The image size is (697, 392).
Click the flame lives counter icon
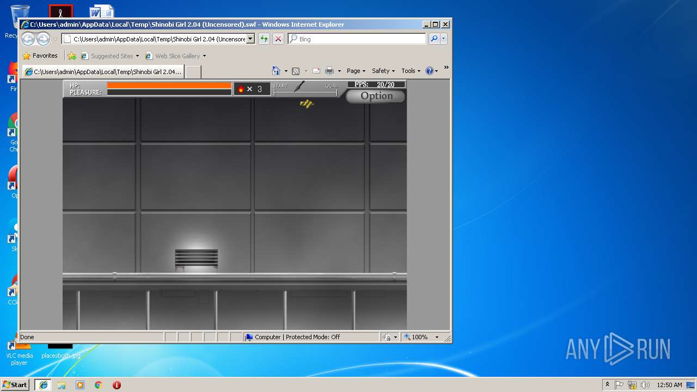pos(241,89)
